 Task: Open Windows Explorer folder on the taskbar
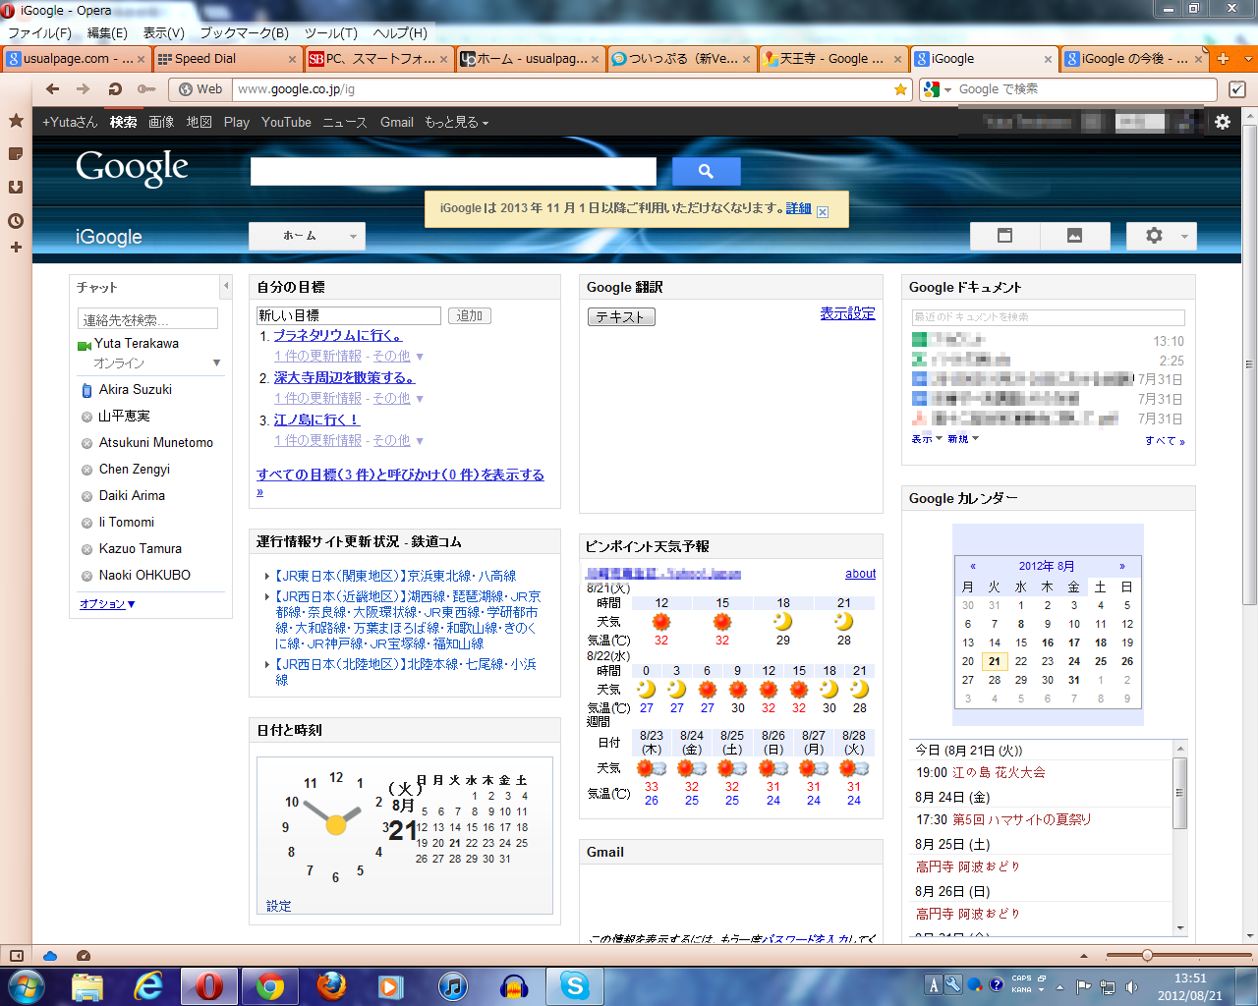tap(87, 985)
